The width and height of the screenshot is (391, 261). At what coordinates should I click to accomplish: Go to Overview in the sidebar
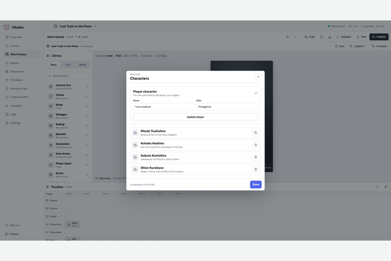[x=22, y=37]
